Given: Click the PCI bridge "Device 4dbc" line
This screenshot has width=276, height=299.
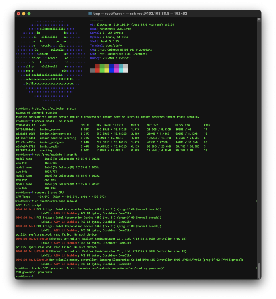Looking at the screenshot, I should 88,226.
